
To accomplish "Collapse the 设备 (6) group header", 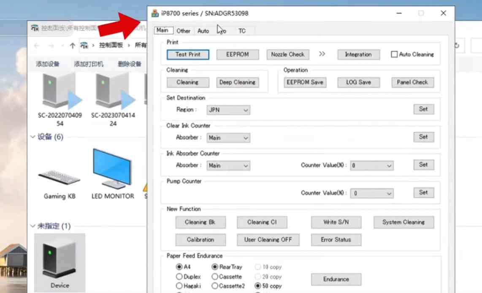I will point(33,137).
